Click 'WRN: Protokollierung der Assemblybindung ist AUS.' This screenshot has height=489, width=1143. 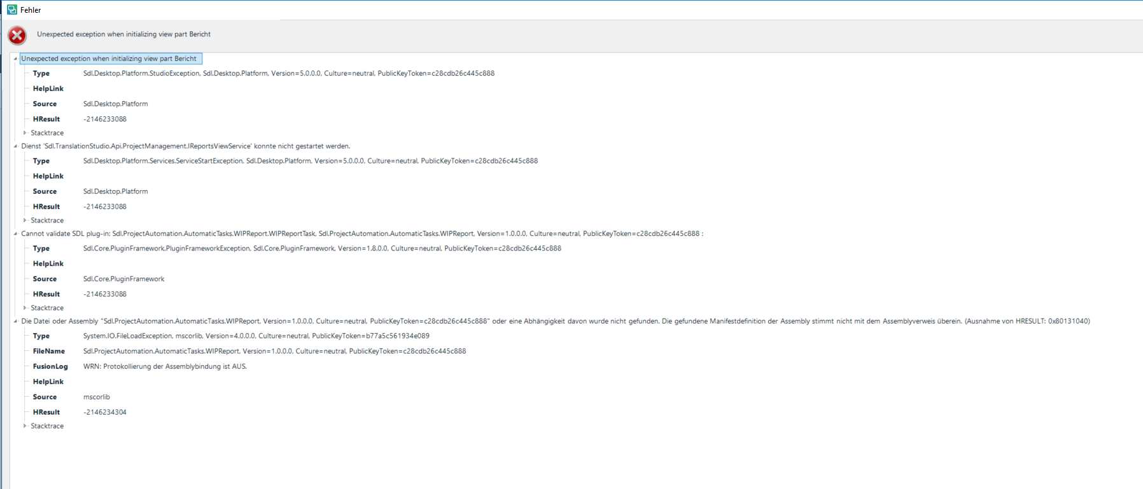click(x=165, y=366)
